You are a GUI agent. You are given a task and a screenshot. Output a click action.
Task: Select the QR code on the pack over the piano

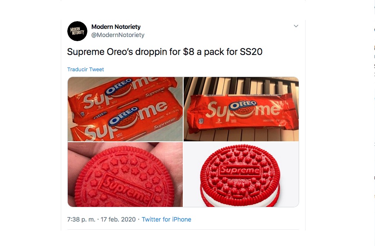[x=201, y=121]
